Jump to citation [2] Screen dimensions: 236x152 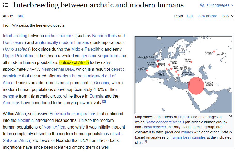(x=104, y=102)
